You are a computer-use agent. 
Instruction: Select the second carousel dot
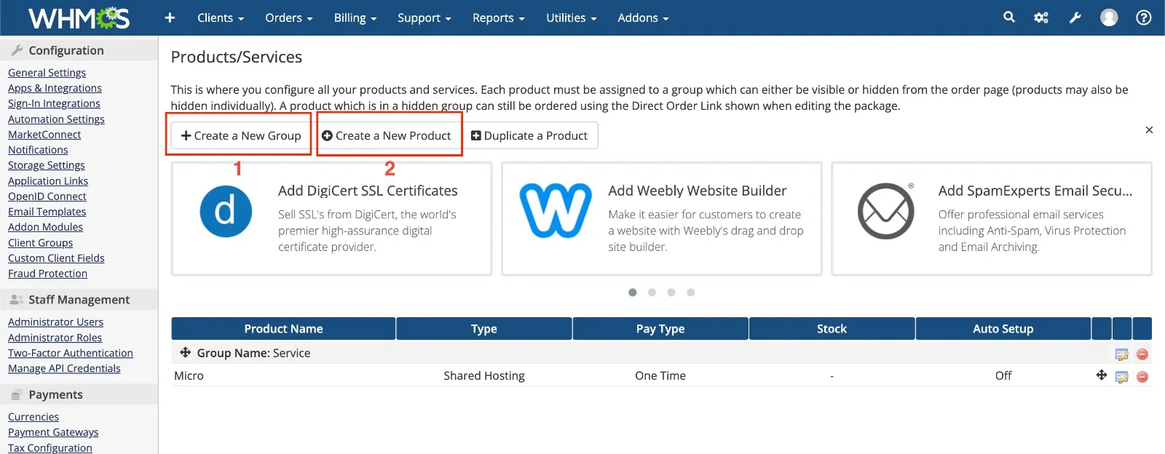[652, 292]
